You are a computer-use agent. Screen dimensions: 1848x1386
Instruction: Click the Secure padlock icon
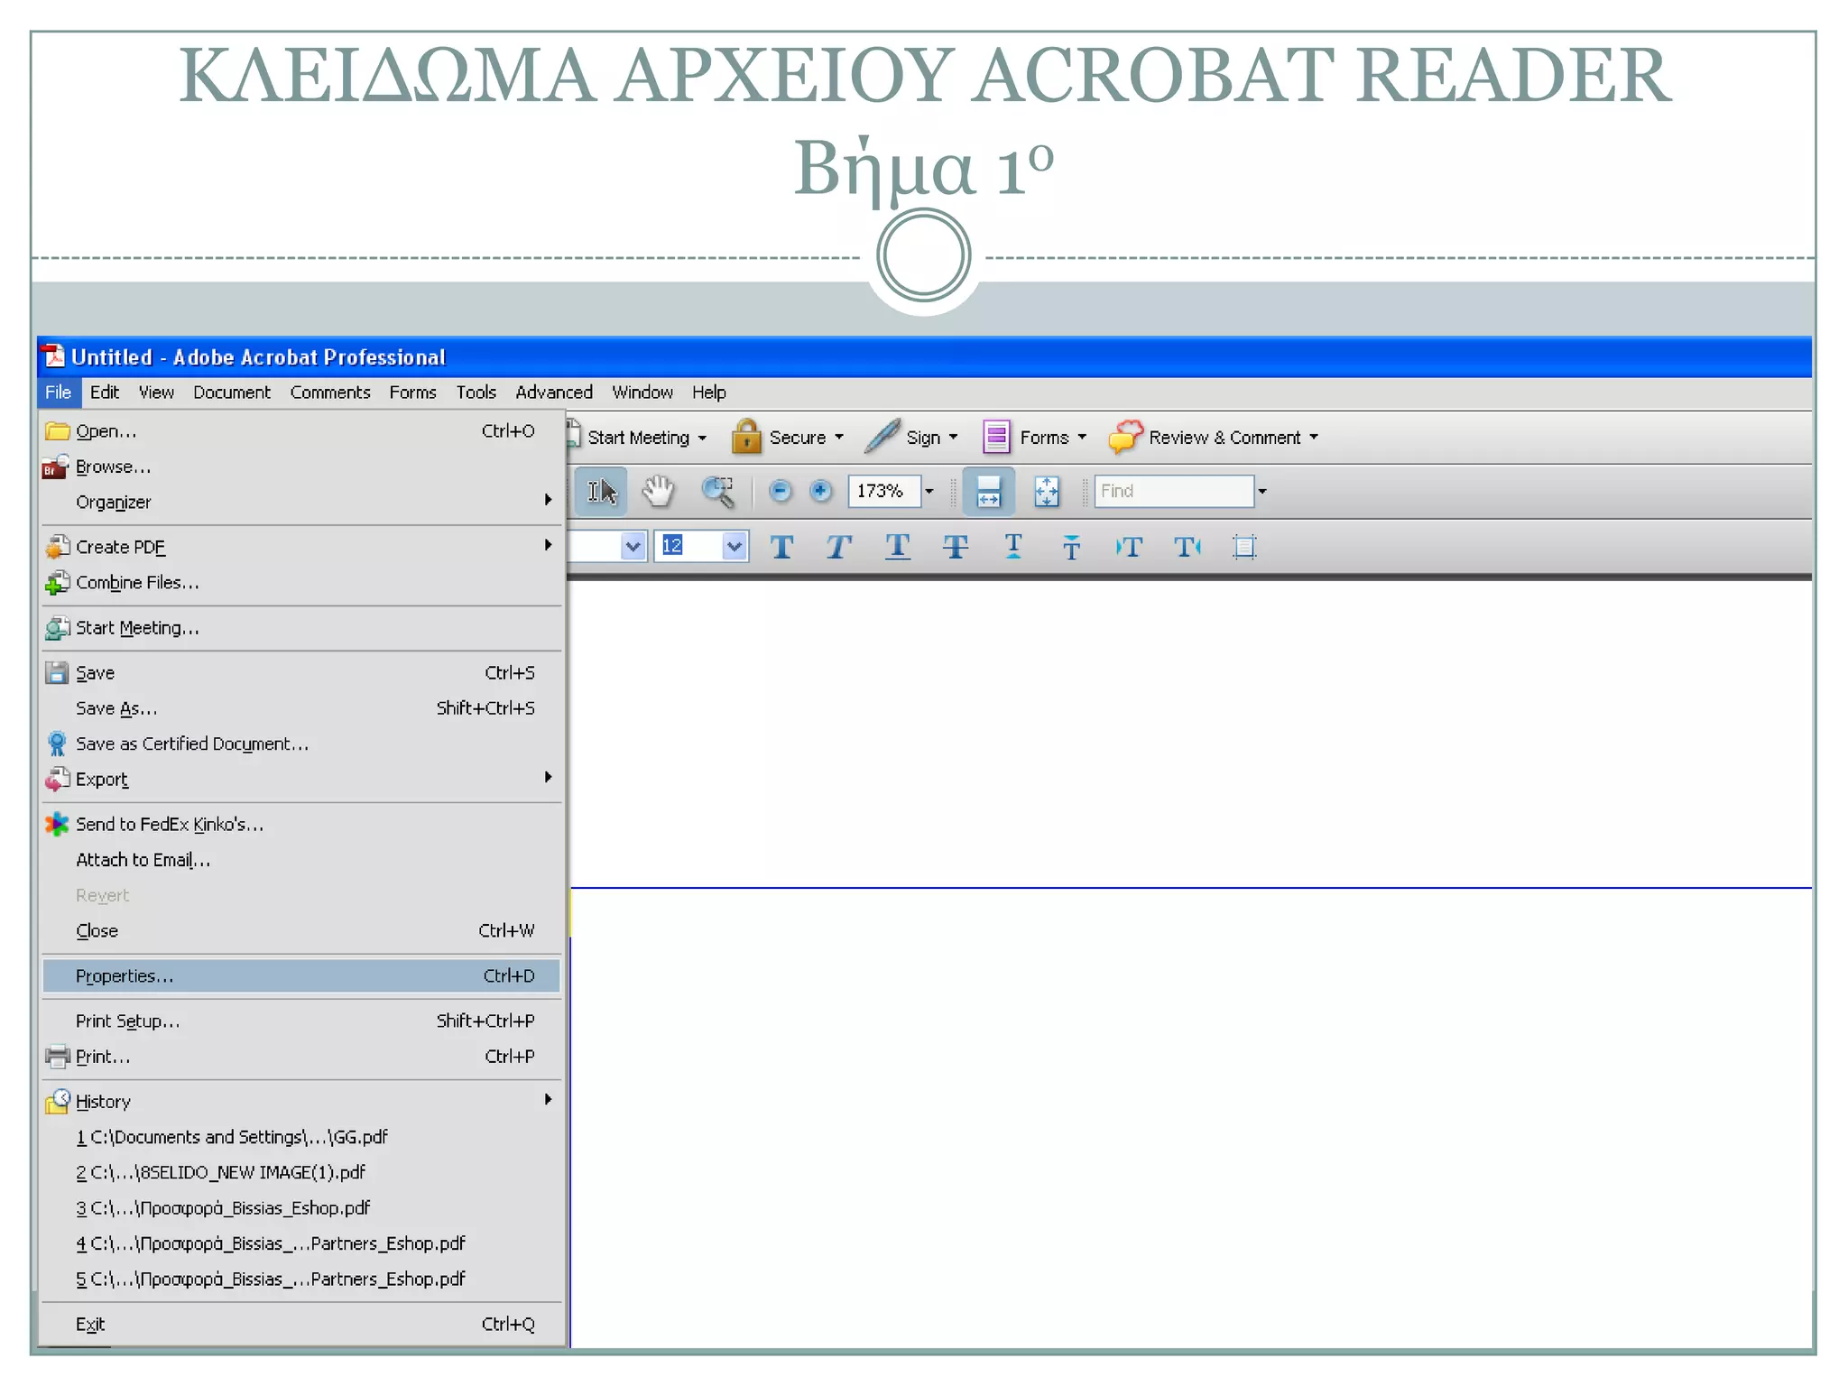[x=746, y=437]
